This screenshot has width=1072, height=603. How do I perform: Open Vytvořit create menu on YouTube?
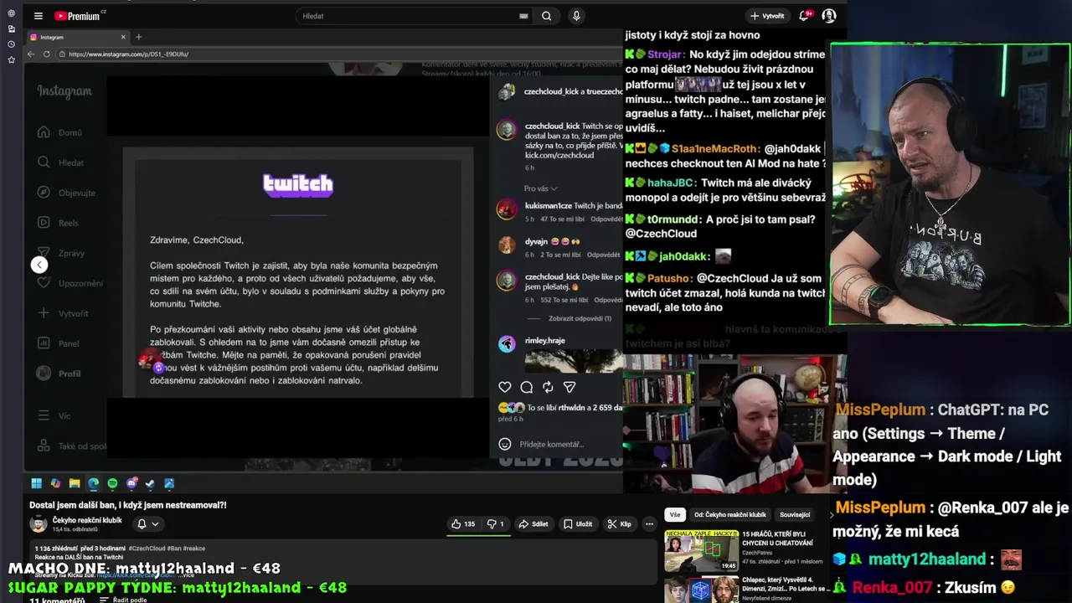[x=767, y=16]
